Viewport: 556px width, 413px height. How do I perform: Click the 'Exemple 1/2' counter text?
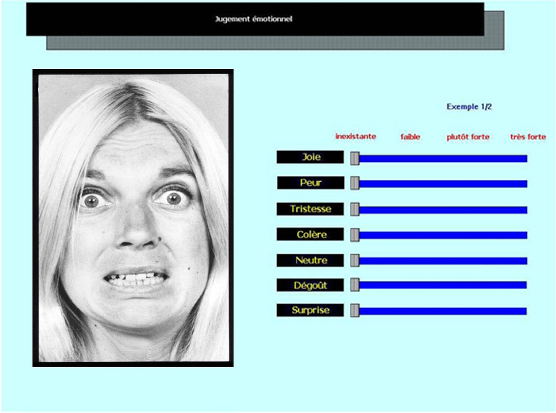point(469,107)
